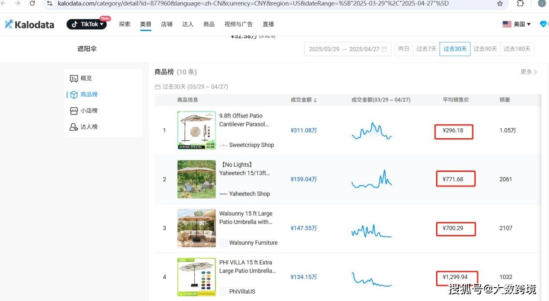
Task: Open the date range picker field
Action: pyautogui.click(x=348, y=49)
